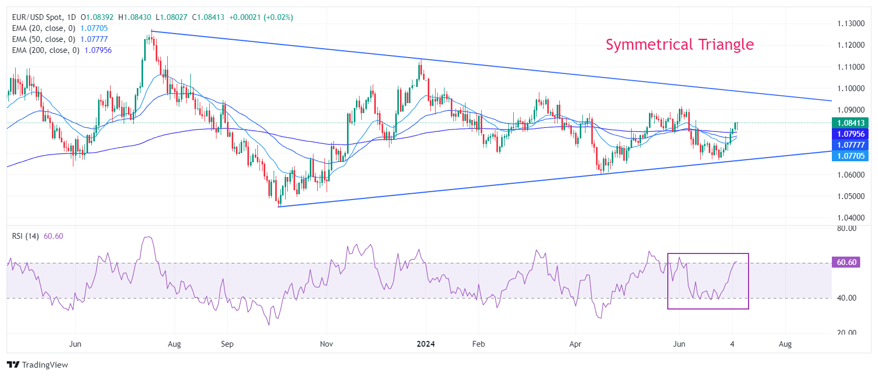
Task: Click the 2024 label on time axis
Action: (425, 344)
